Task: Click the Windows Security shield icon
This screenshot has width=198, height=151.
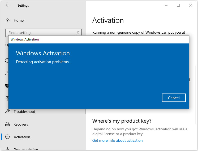Action: coord(7,86)
